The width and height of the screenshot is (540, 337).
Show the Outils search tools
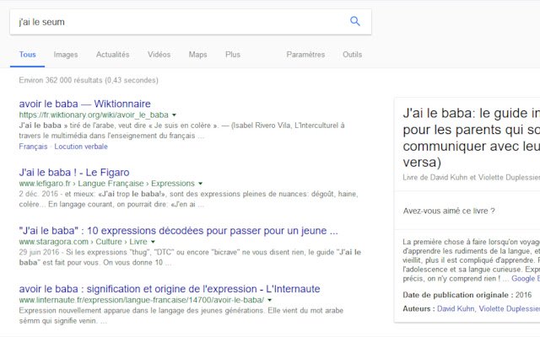353,54
